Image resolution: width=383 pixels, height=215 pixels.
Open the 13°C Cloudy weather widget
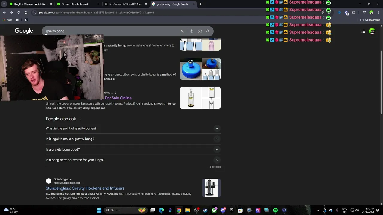tap(10, 210)
